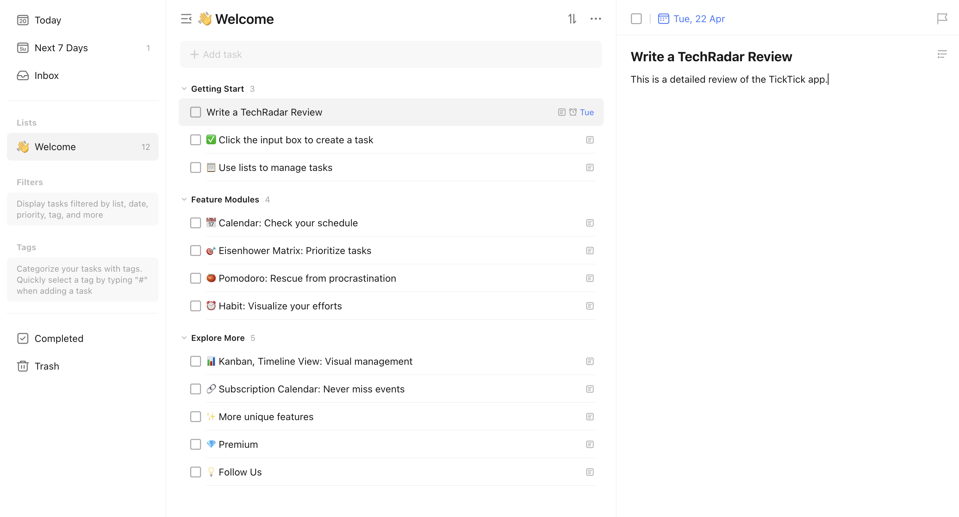
Task: Check off Calendar: Check your schedule
Action: [196, 223]
